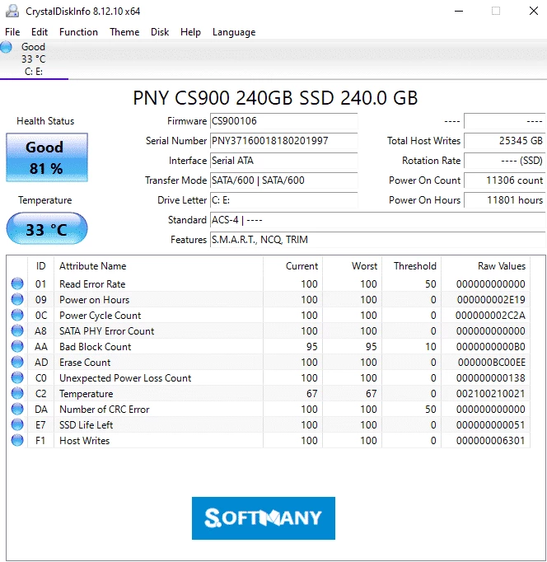Screen dimensions: 547x562
Task: Click the Softmany logo banner
Action: click(264, 518)
